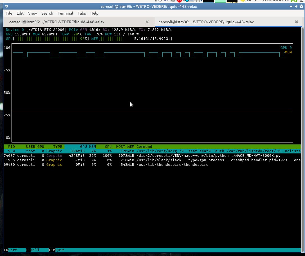Minimize the terminal window

click(x=291, y=6)
